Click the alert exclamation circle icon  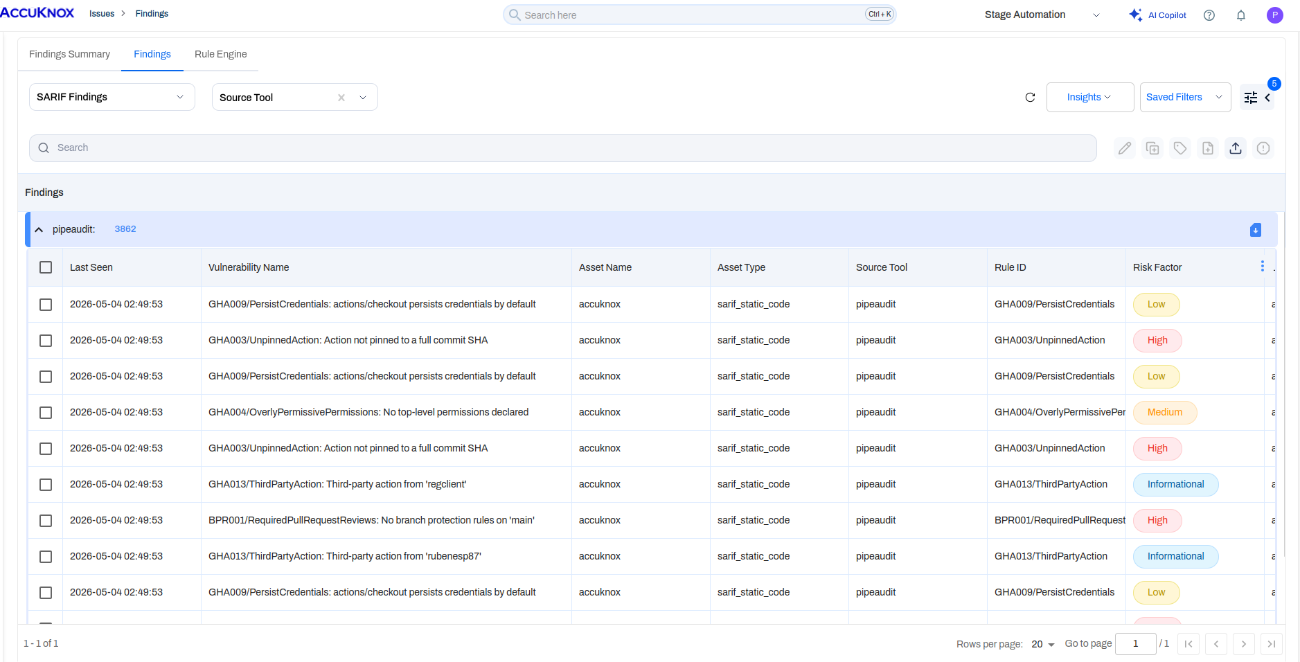[1263, 148]
